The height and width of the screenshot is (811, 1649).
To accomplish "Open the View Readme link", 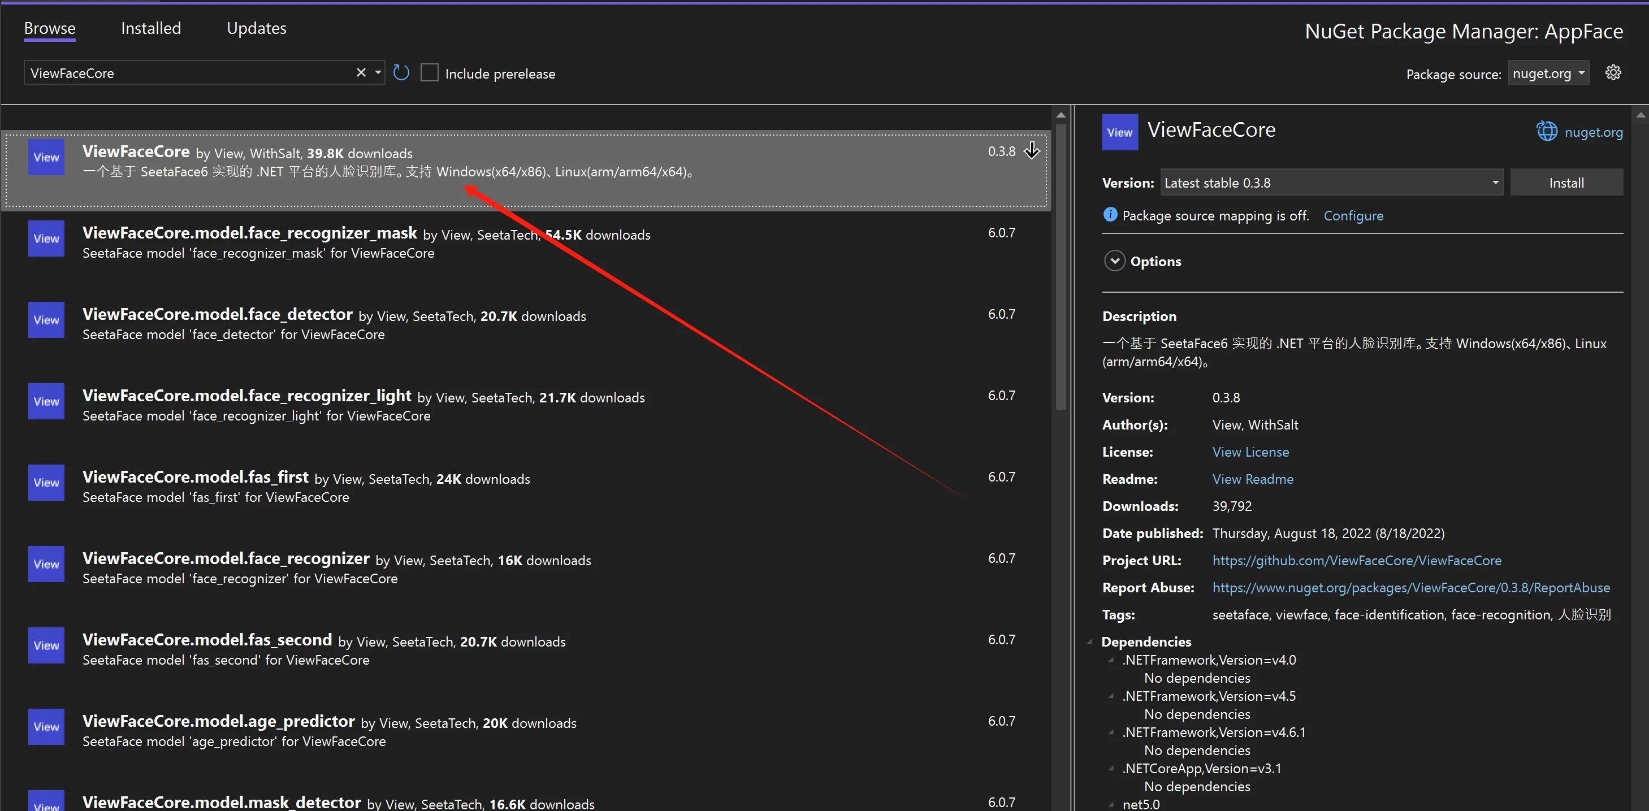I will pos(1253,479).
